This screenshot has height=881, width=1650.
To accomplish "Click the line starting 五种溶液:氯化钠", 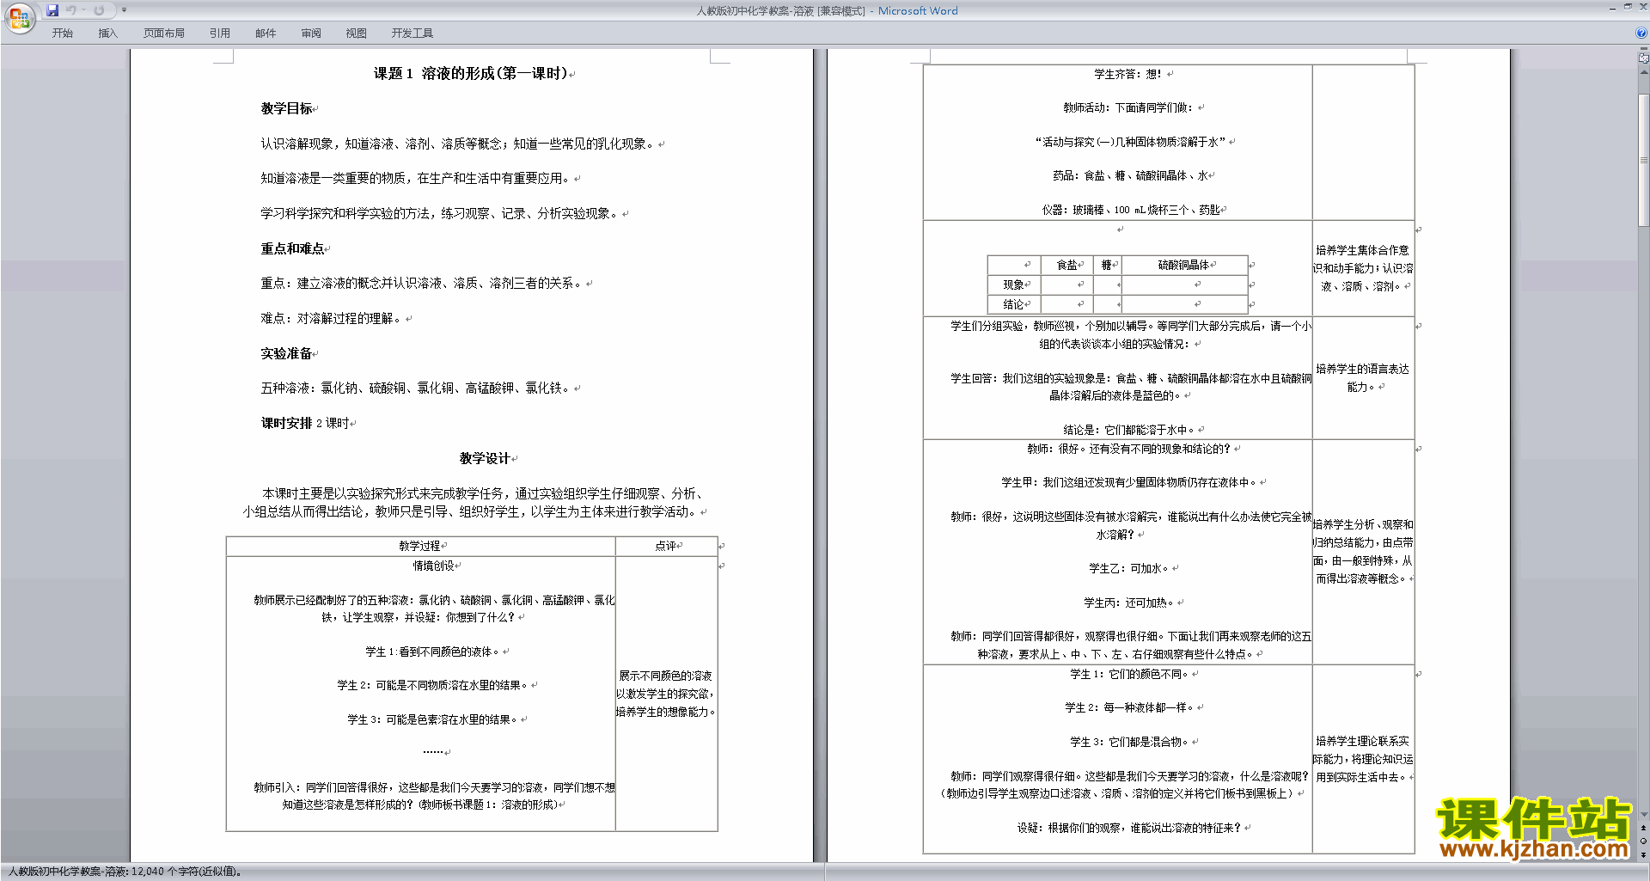I will coord(416,388).
